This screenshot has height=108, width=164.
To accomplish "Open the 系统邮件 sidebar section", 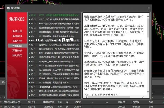I will pyautogui.click(x=17, y=36).
